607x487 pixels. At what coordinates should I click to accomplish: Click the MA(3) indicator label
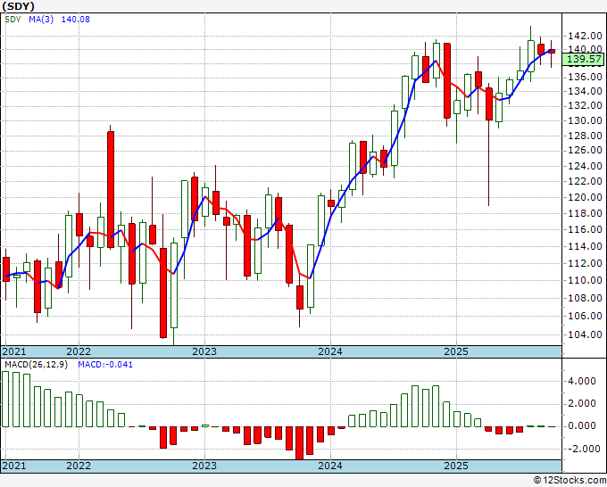pyautogui.click(x=41, y=19)
